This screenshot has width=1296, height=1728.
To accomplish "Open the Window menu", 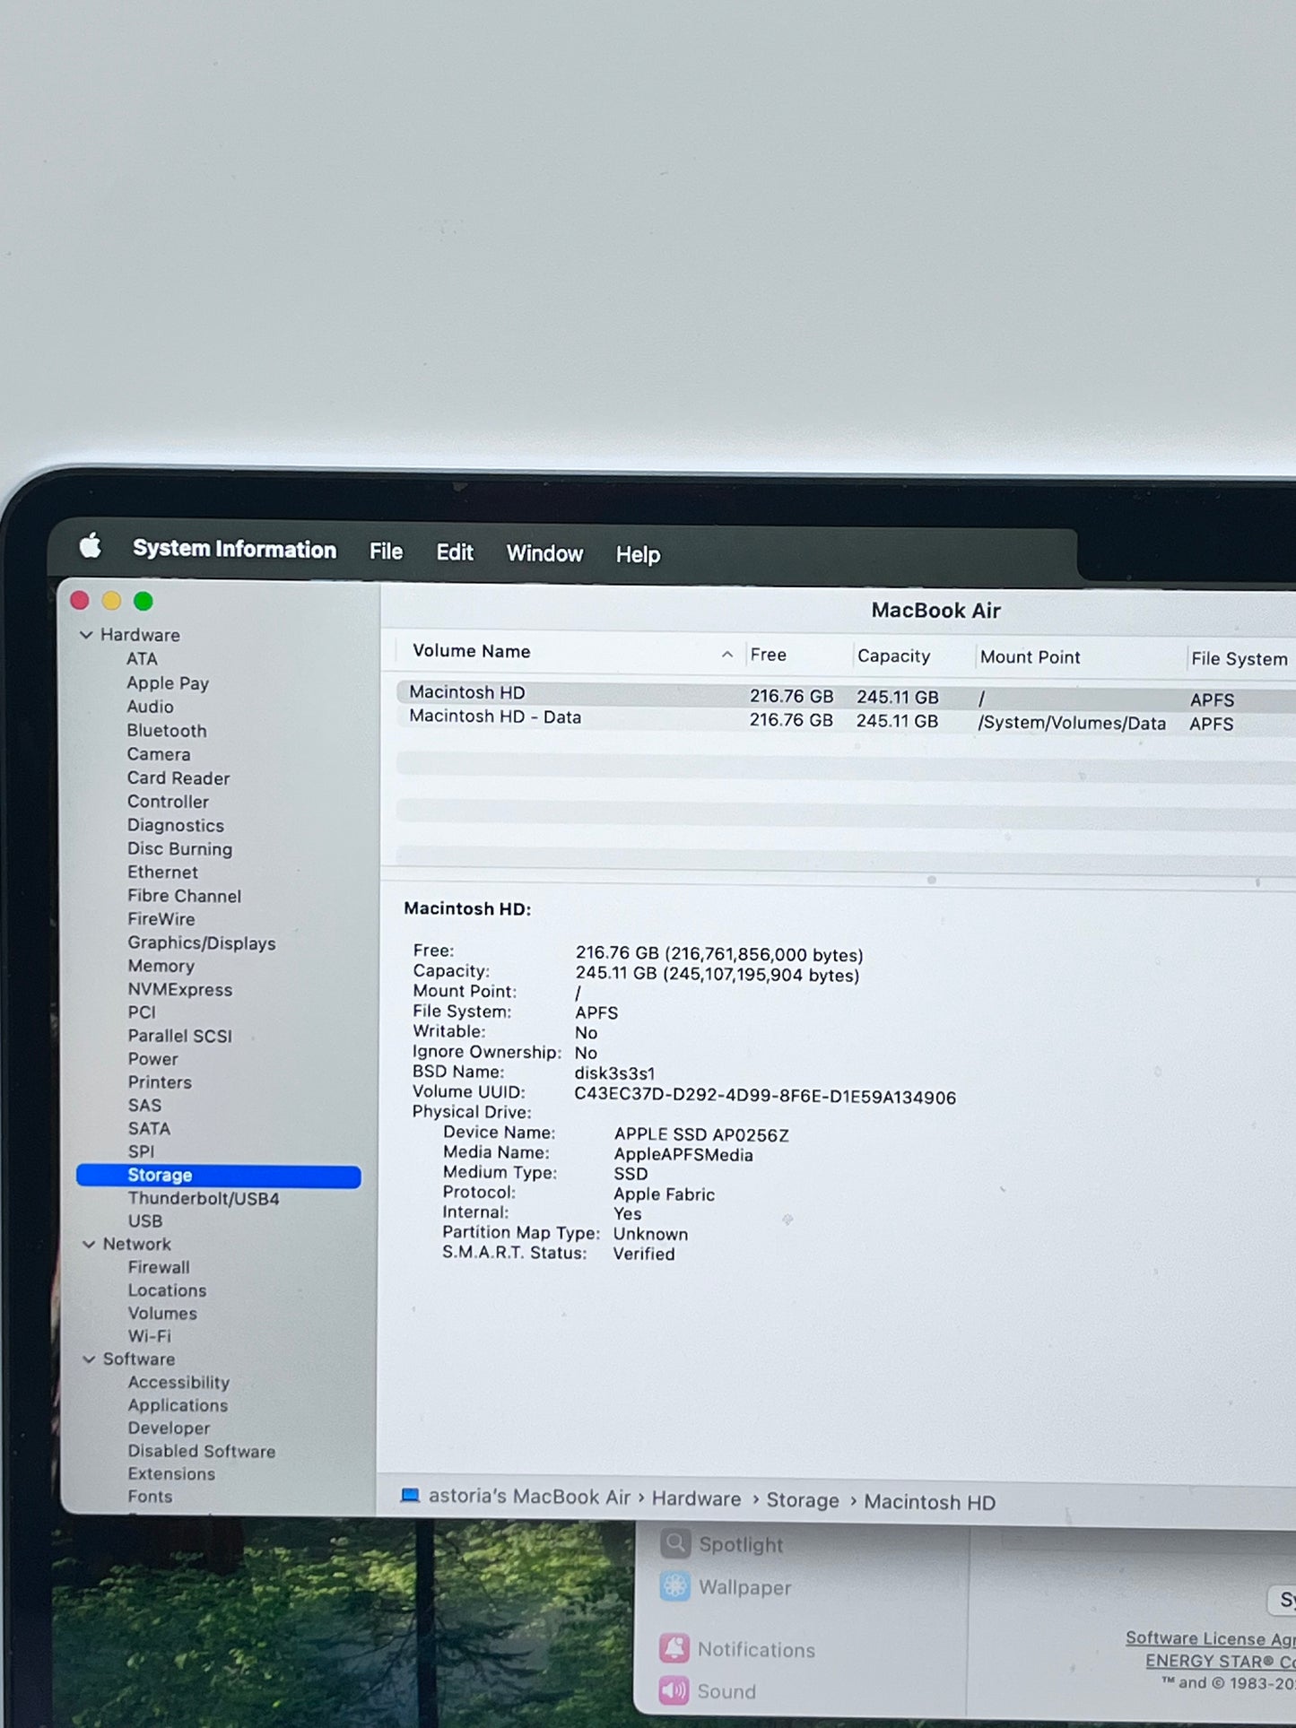I will 544,553.
